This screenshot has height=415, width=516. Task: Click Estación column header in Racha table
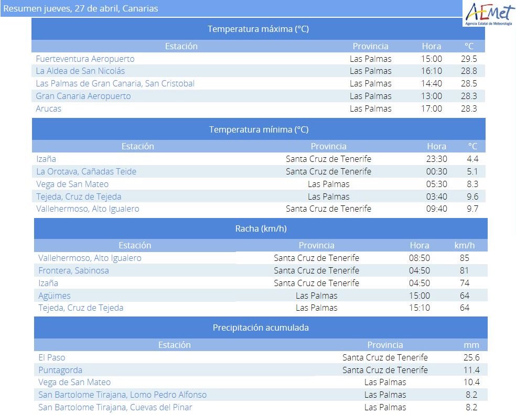[x=135, y=245]
